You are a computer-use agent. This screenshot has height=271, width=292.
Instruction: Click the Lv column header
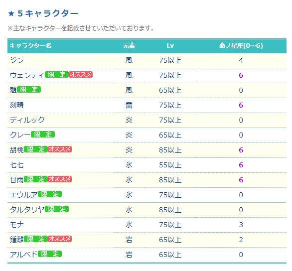coord(170,46)
